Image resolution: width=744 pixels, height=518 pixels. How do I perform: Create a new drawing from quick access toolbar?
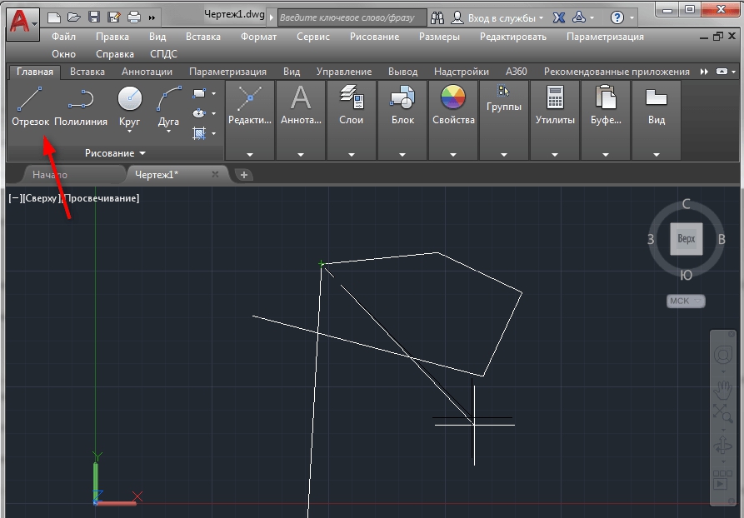tap(54, 17)
